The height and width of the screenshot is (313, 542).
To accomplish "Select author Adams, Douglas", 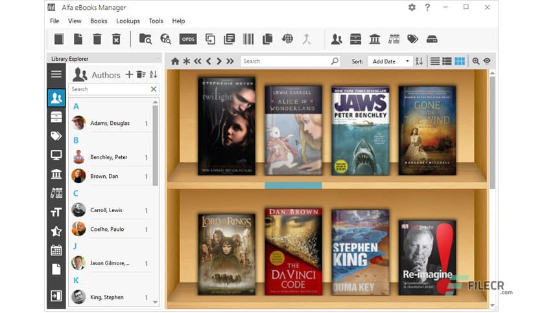I will pos(111,123).
